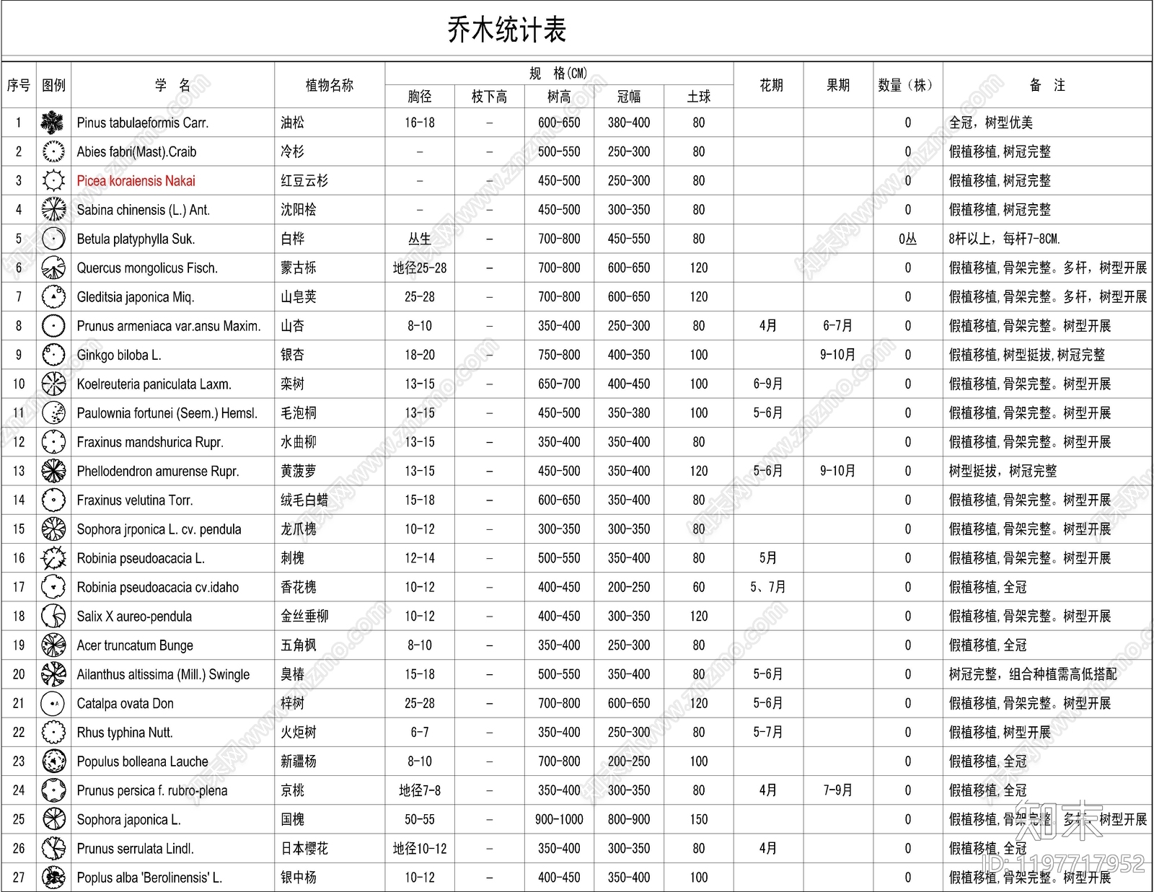This screenshot has height=892, width=1154.
Task: Click the 日本樱花 plant name cell
Action: (304, 848)
